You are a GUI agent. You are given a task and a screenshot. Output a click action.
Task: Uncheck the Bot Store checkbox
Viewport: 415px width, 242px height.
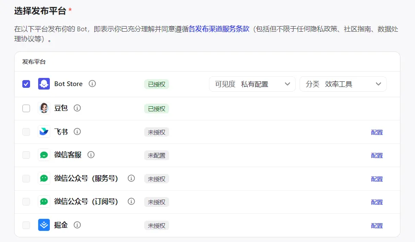coord(26,84)
